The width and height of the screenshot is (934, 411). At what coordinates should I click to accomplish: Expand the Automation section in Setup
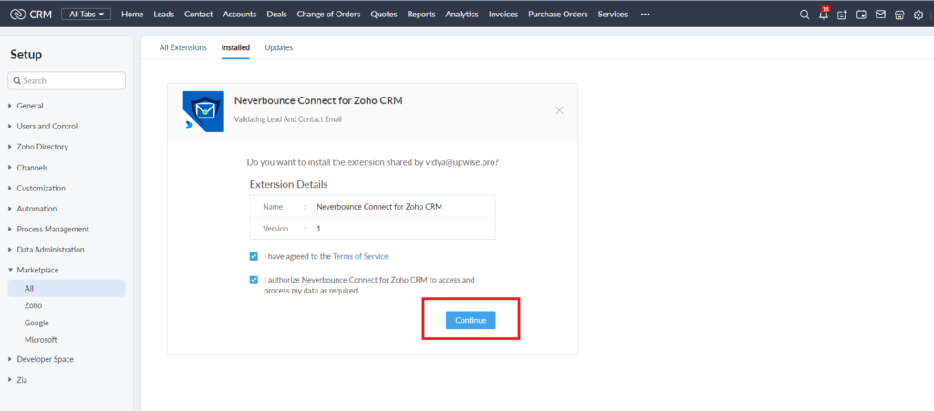[36, 209]
